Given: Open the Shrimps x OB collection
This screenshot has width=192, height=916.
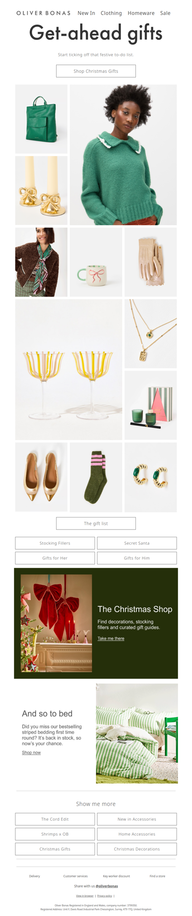Looking at the screenshot, I should (x=55, y=834).
